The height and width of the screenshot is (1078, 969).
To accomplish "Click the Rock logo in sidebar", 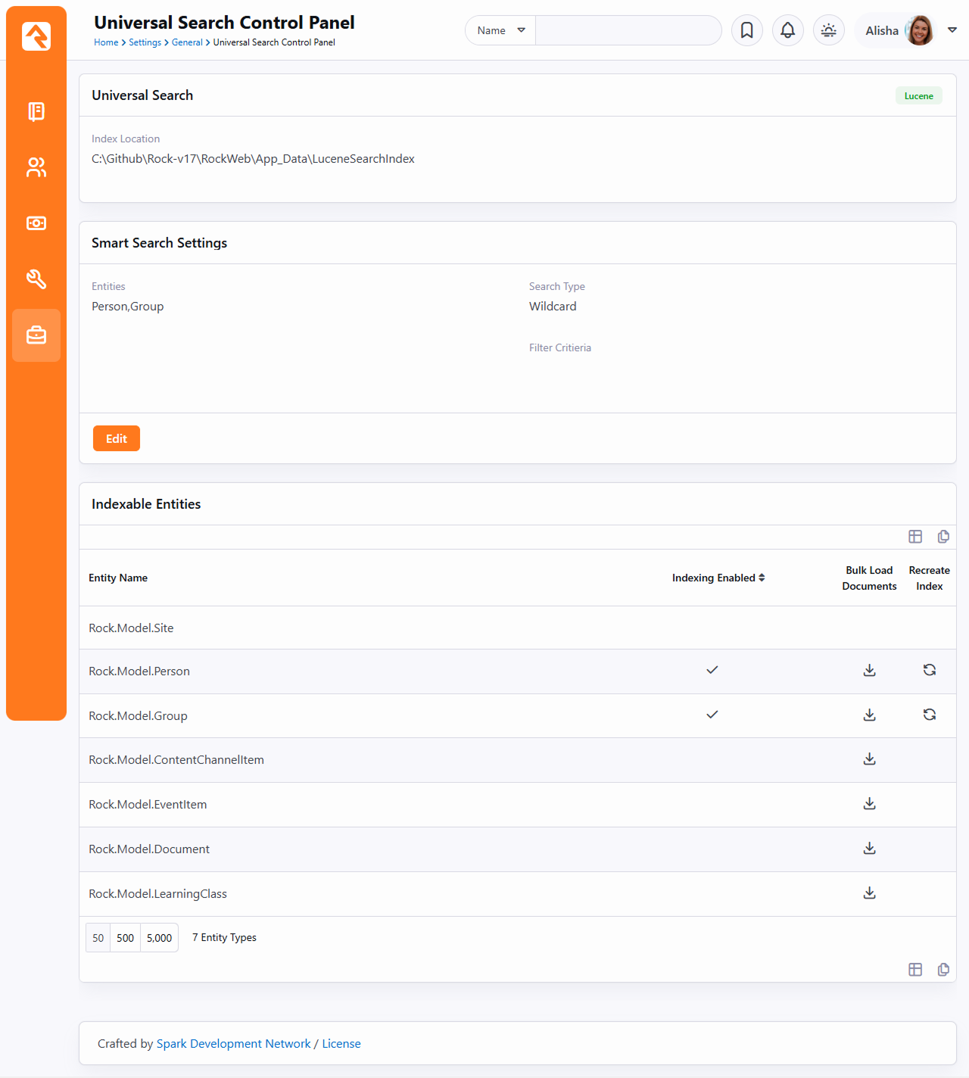I will [36, 36].
